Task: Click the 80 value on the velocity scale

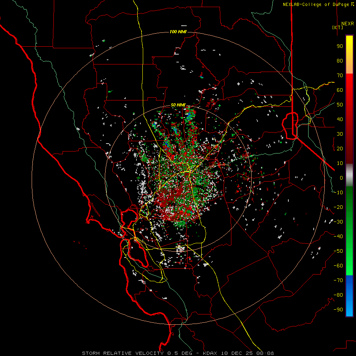Action: pos(340,61)
